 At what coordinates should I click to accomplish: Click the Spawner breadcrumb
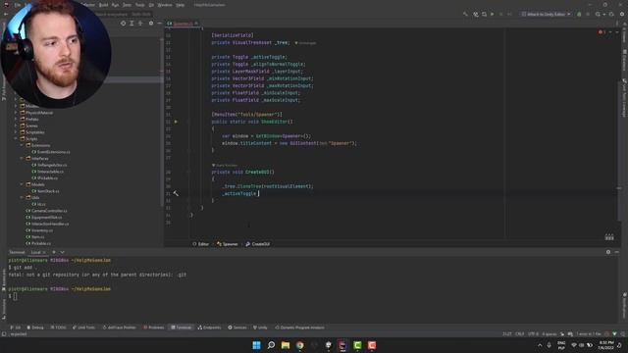(228, 244)
